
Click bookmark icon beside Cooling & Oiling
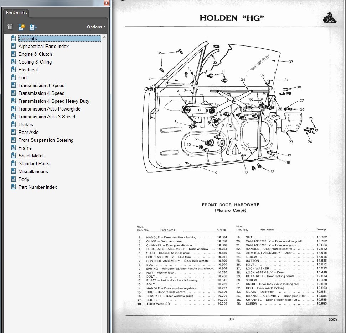tap(14, 61)
